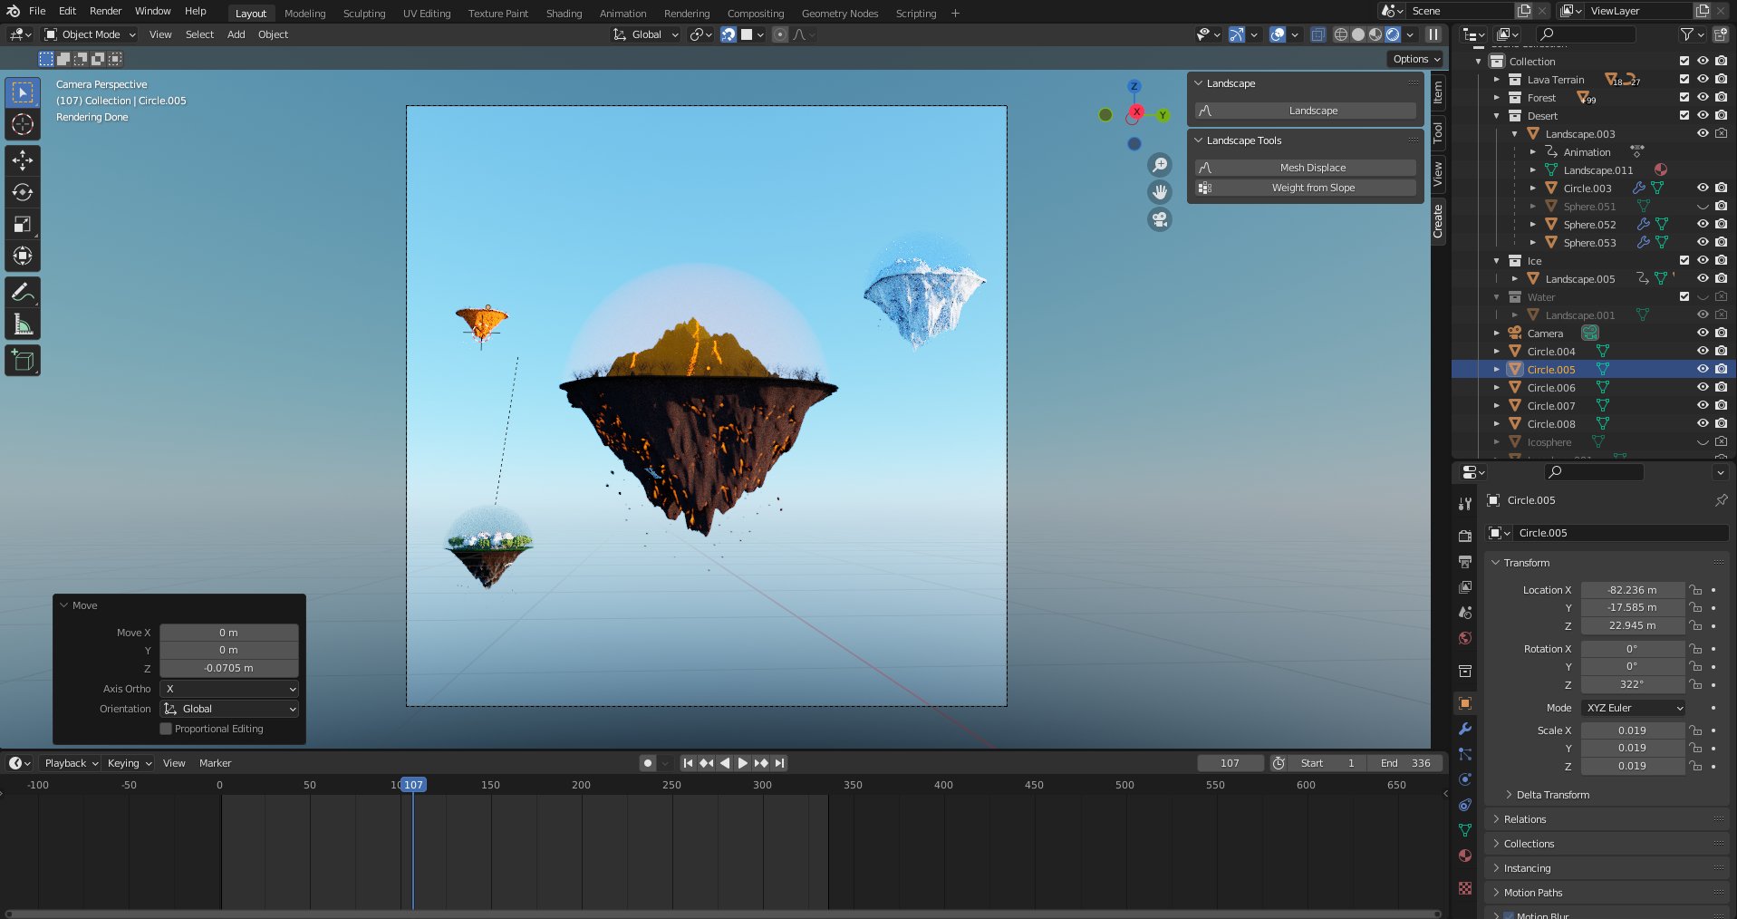
Task: Open the World properties tab
Action: tap(1465, 638)
